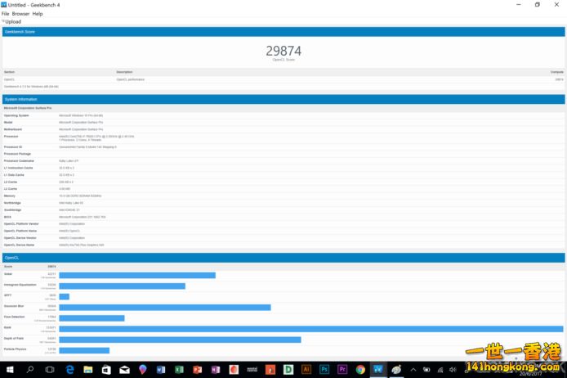Image resolution: width=567 pixels, height=378 pixels.
Task: Click the Histogram Equalization benchmark label
Action: [20, 285]
